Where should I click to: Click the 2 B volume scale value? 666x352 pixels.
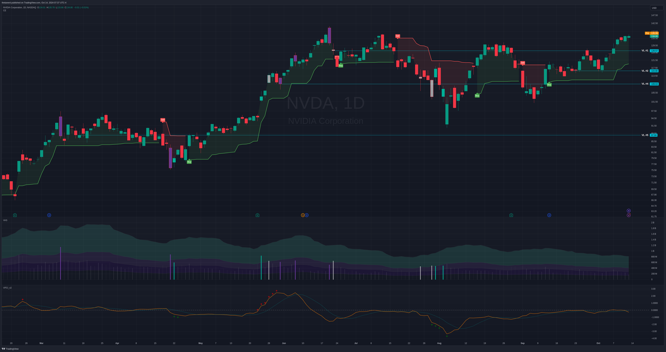653,223
